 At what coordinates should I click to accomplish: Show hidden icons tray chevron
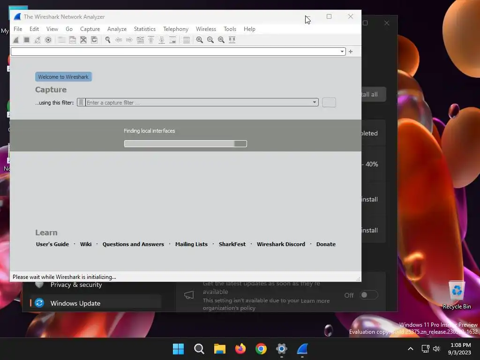pyautogui.click(x=411, y=349)
